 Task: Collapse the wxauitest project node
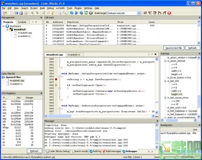(x=7, y=30)
